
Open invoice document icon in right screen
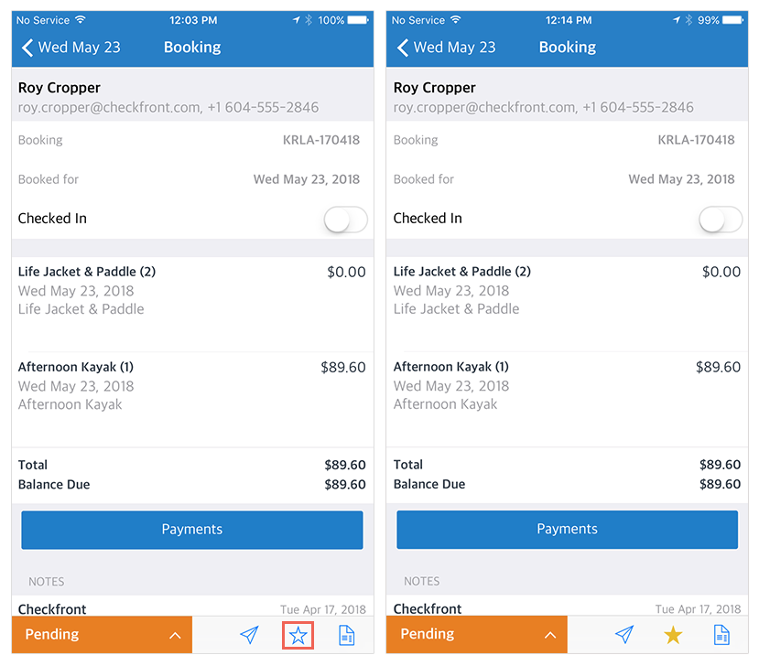click(x=721, y=635)
